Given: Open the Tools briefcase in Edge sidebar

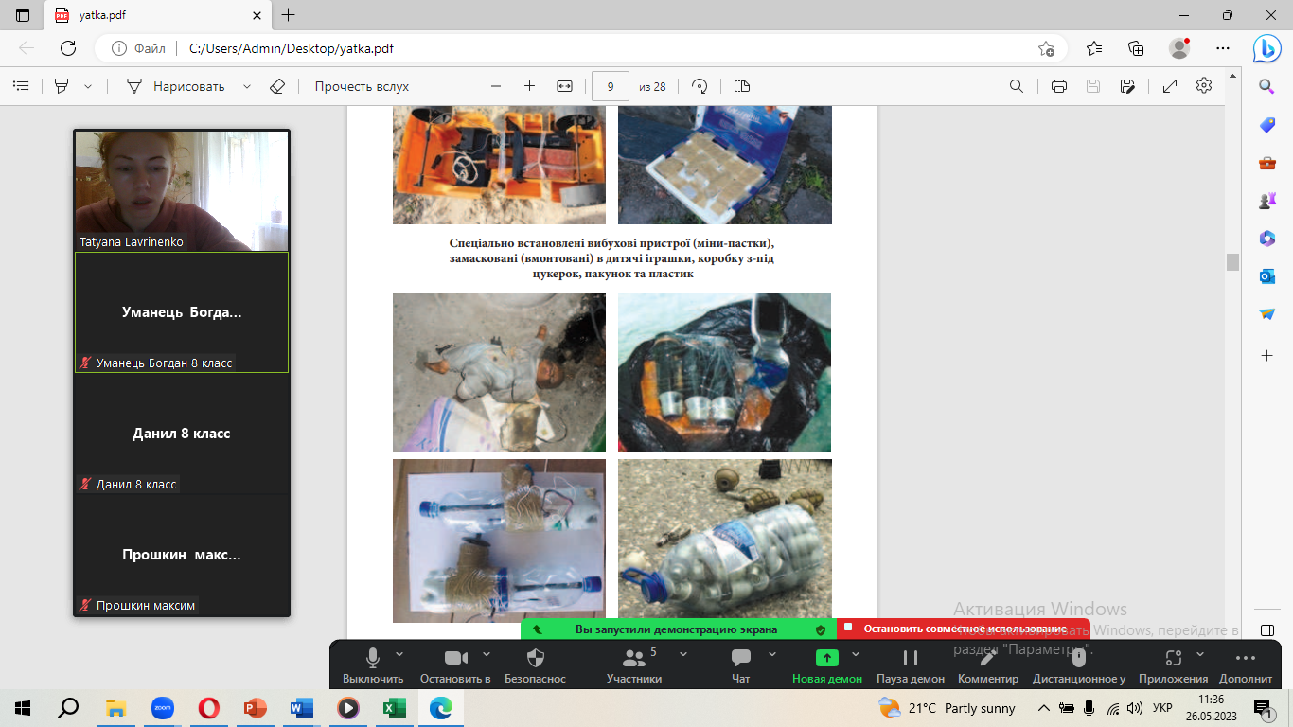Looking at the screenshot, I should click(1267, 163).
